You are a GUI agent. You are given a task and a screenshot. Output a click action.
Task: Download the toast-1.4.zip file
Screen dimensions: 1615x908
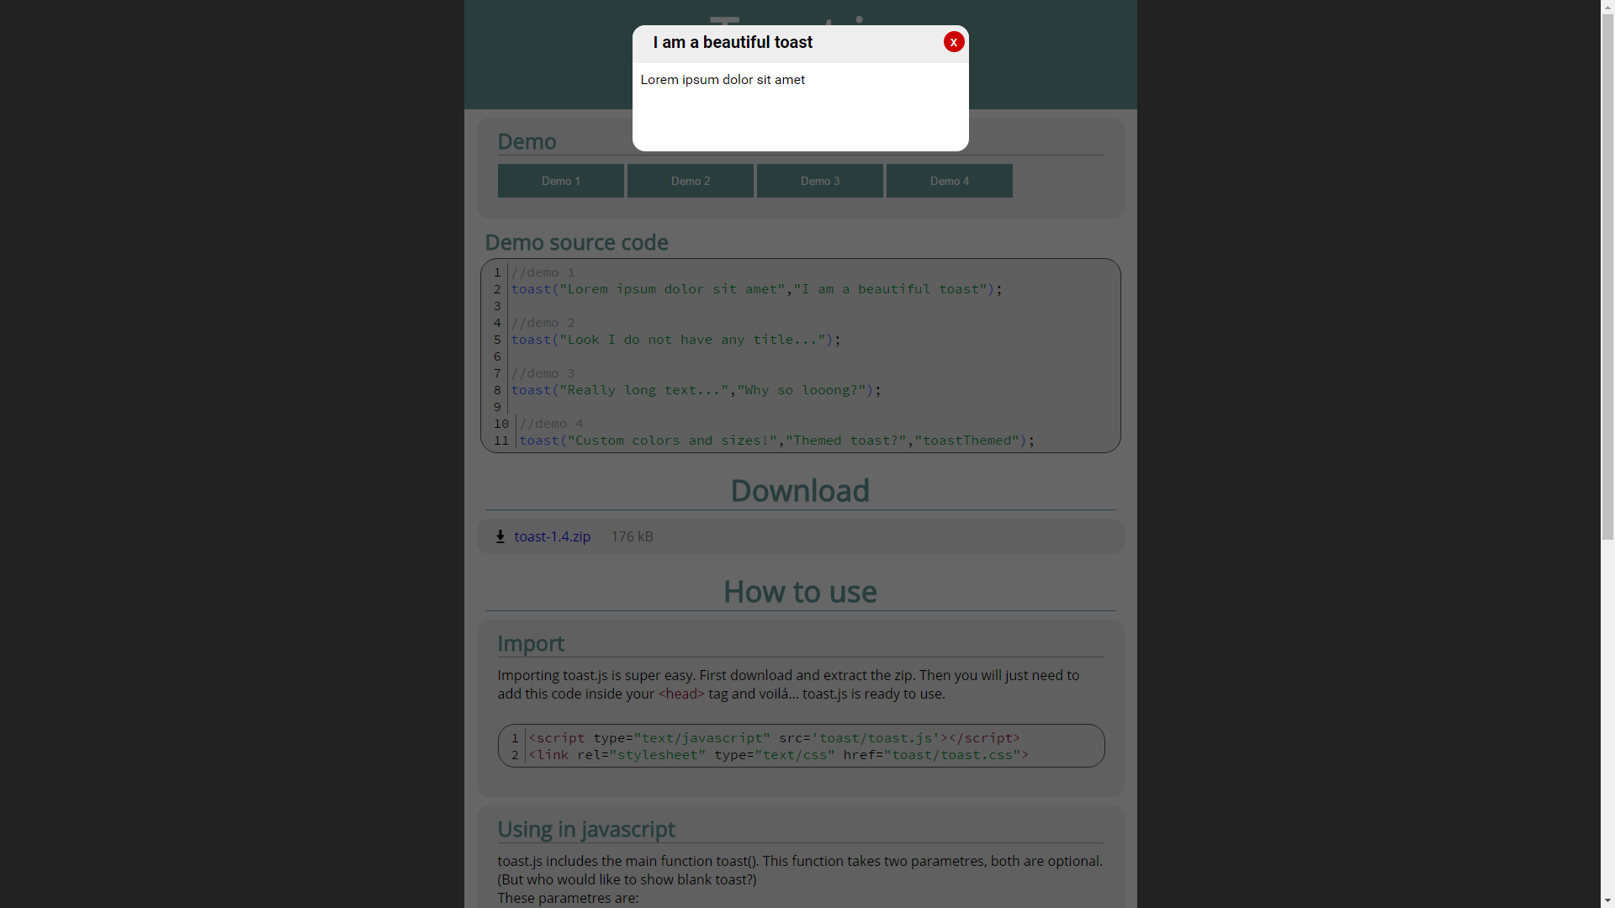553,536
